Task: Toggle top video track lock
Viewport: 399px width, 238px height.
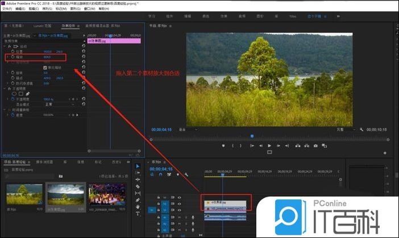Action: coord(158,197)
